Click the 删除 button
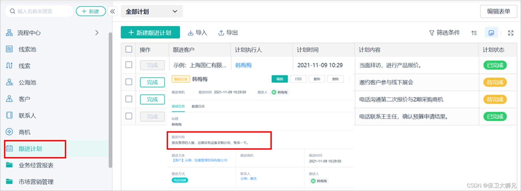This screenshot has height=191, width=521. coord(335,79)
